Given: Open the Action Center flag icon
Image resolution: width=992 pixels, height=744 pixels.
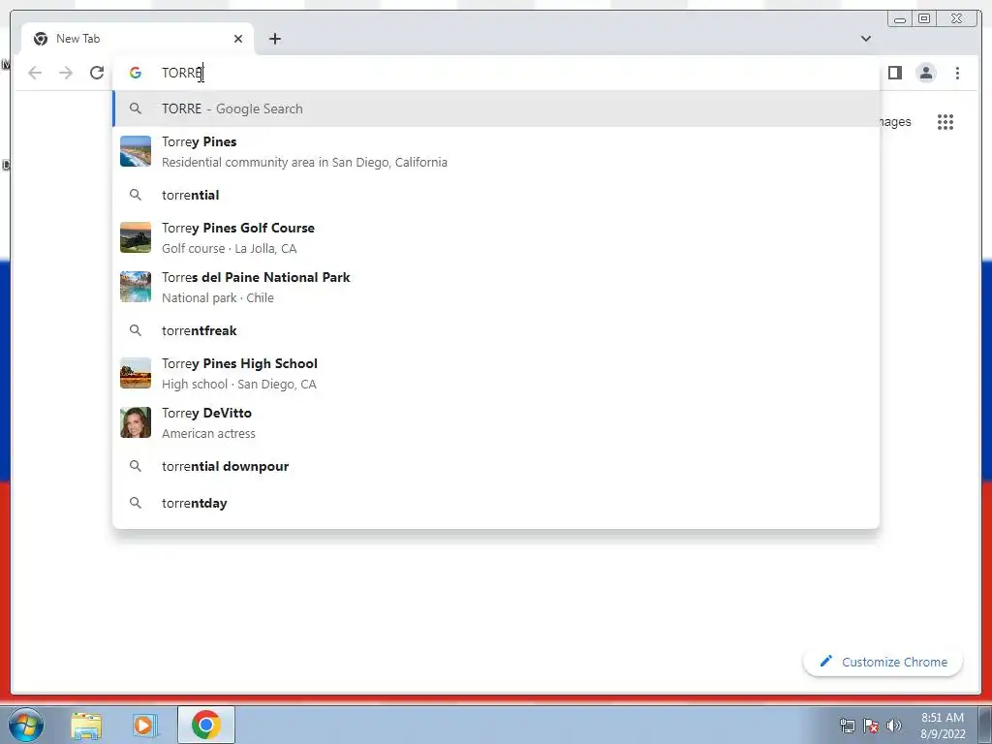Looking at the screenshot, I should point(871,726).
